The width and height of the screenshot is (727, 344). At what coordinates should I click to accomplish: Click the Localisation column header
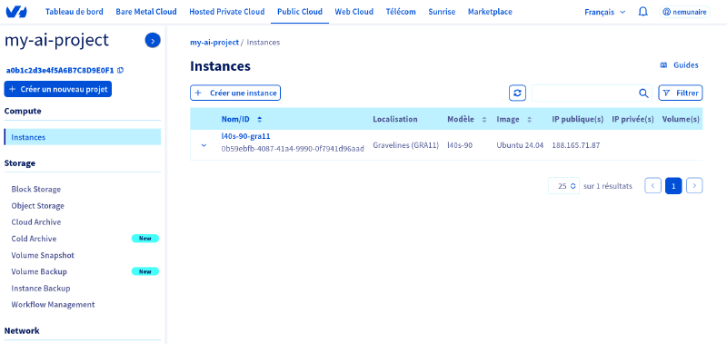point(395,119)
